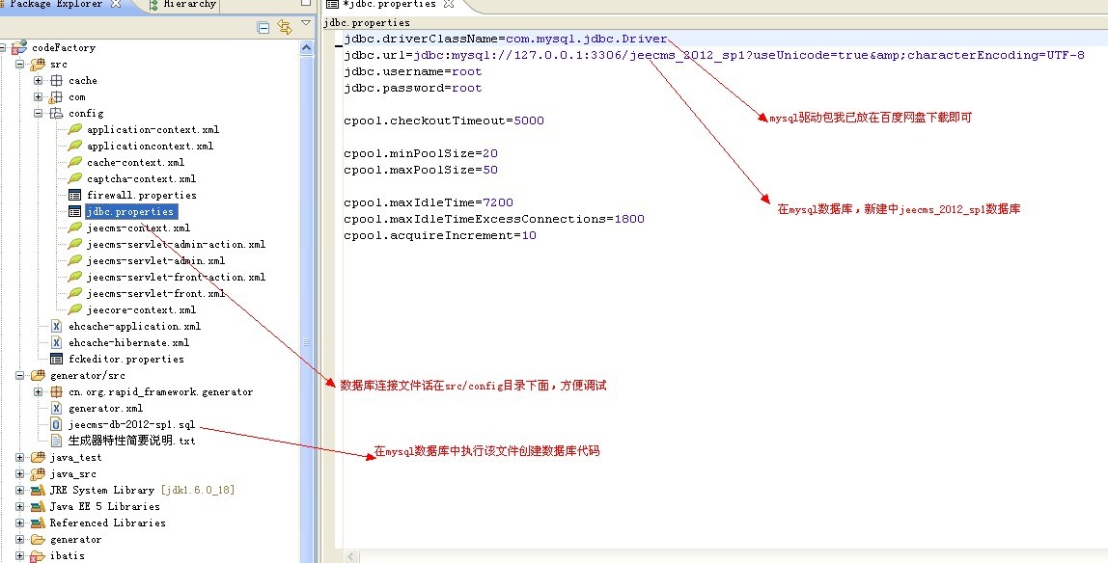This screenshot has height=563, width=1108.
Task: Click the cache-context.xml leaf icon
Action: coord(74,162)
